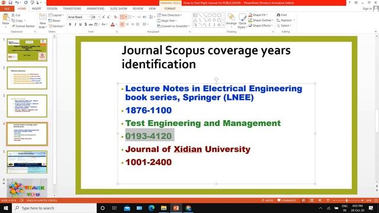The height and width of the screenshot is (213, 379).
Task: Increase the font size
Action: coord(104,17)
